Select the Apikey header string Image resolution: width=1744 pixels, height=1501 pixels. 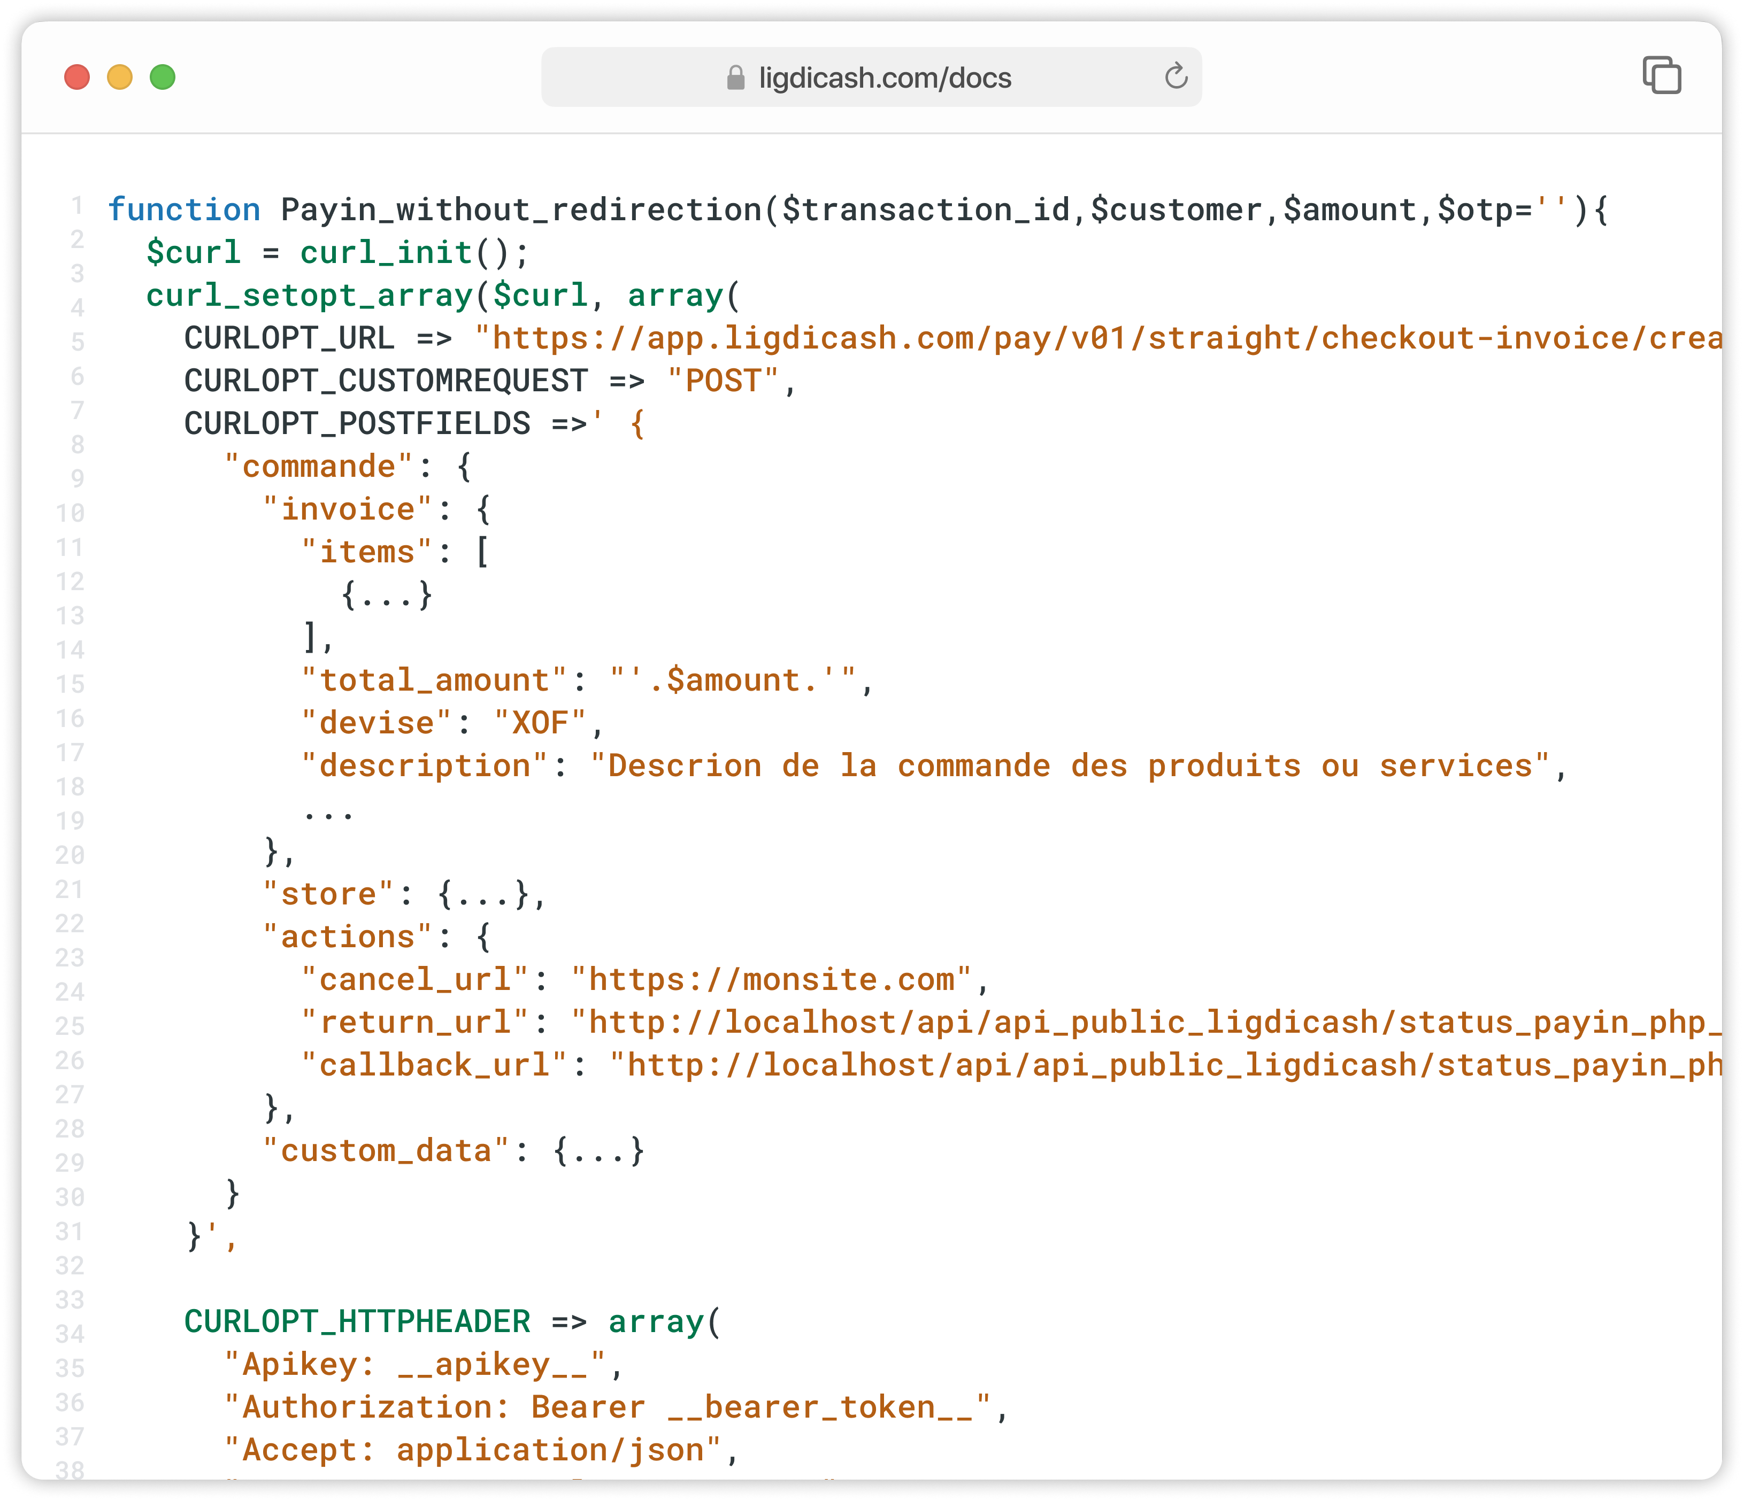point(421,1364)
